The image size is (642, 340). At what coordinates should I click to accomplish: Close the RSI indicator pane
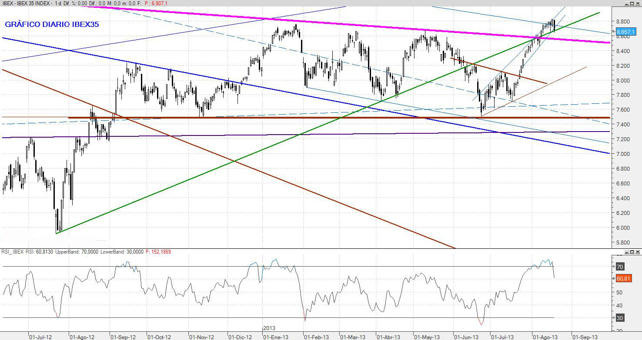pyautogui.click(x=638, y=252)
